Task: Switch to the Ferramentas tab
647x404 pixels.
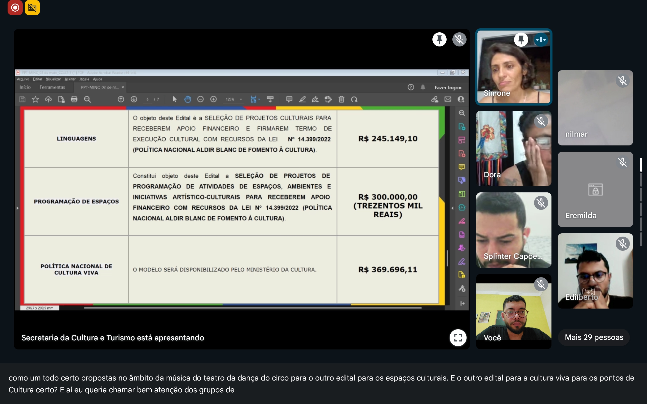Action: point(52,87)
